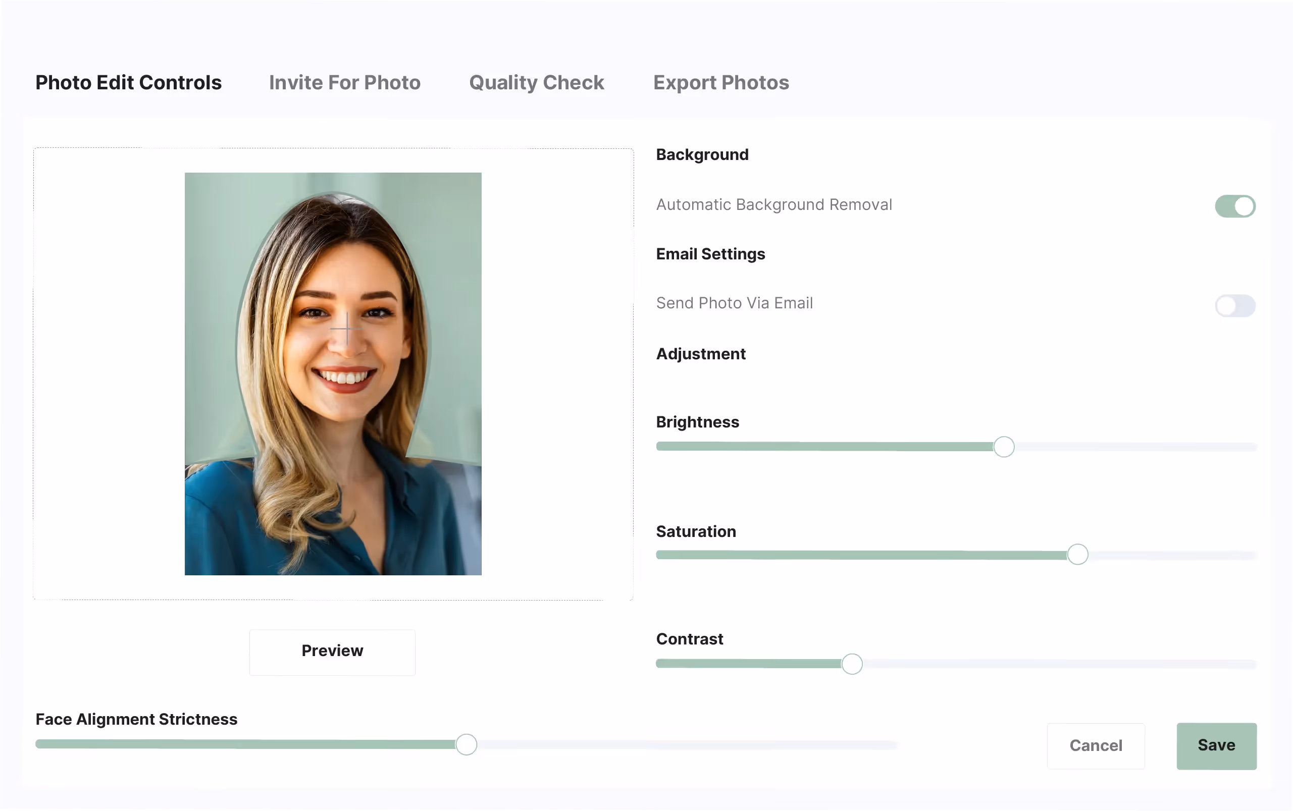This screenshot has width=1293, height=811.
Task: Click the crosshair marker on the face
Action: [346, 328]
